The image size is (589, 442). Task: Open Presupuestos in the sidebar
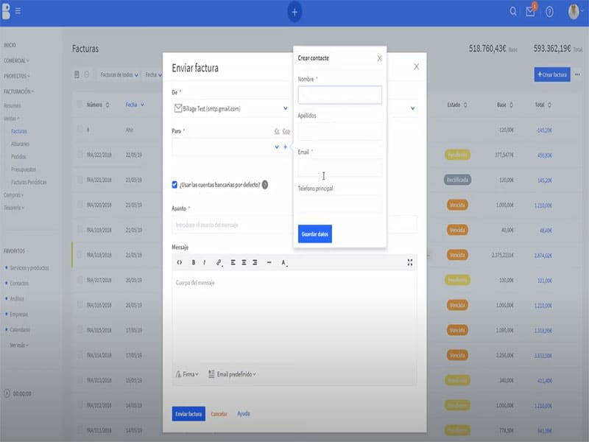tap(24, 169)
